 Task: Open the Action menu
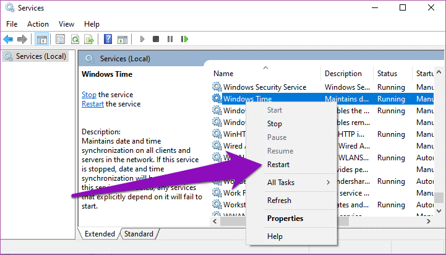tap(38, 24)
